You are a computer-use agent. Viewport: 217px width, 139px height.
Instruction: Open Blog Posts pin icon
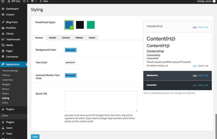(3, 22)
